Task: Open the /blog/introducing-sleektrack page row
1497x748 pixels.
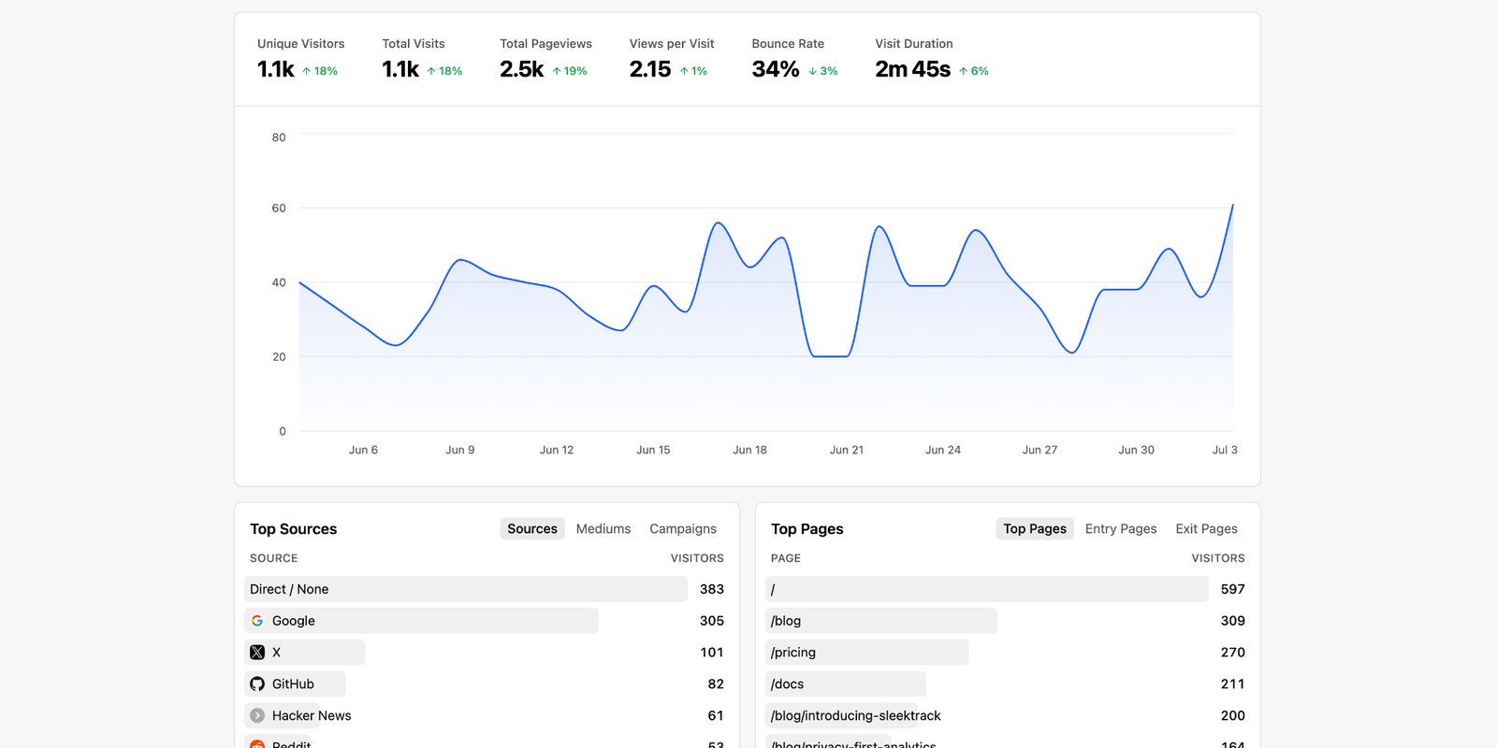Action: tap(1008, 715)
